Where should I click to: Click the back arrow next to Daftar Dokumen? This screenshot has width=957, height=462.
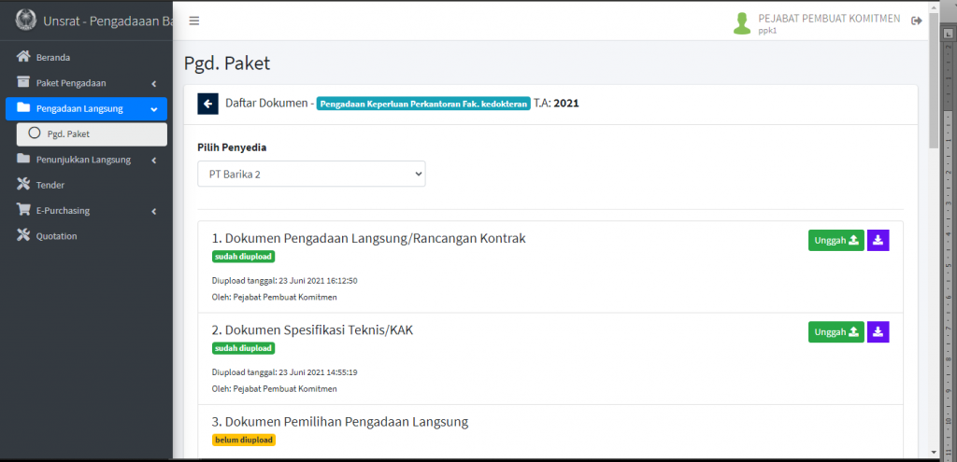[x=207, y=104]
